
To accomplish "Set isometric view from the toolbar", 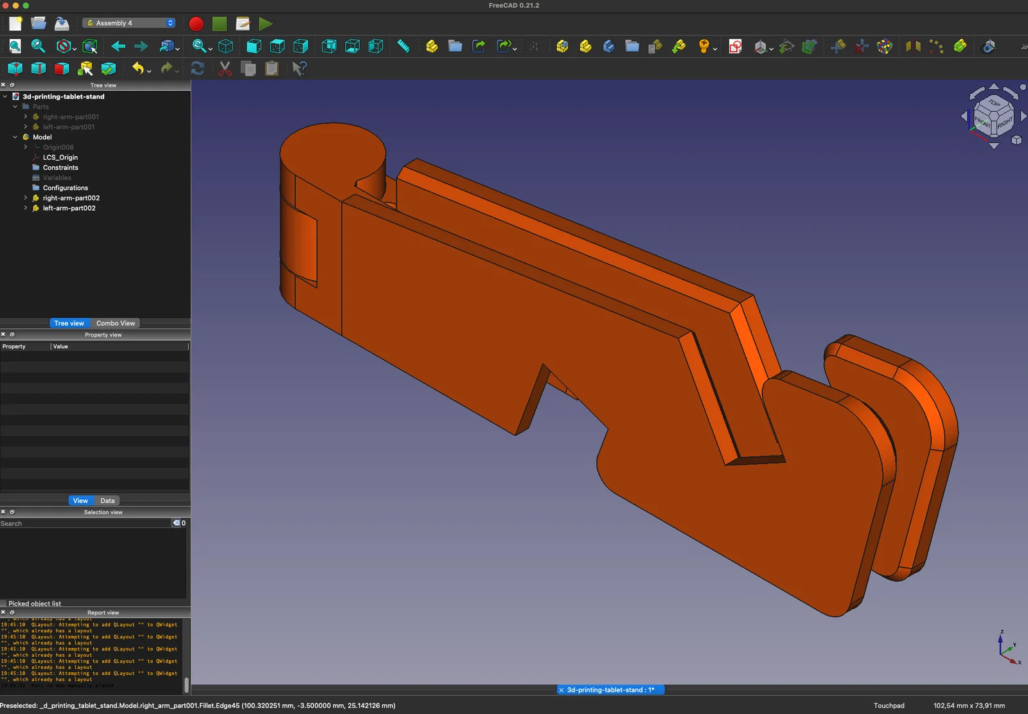I will (226, 46).
